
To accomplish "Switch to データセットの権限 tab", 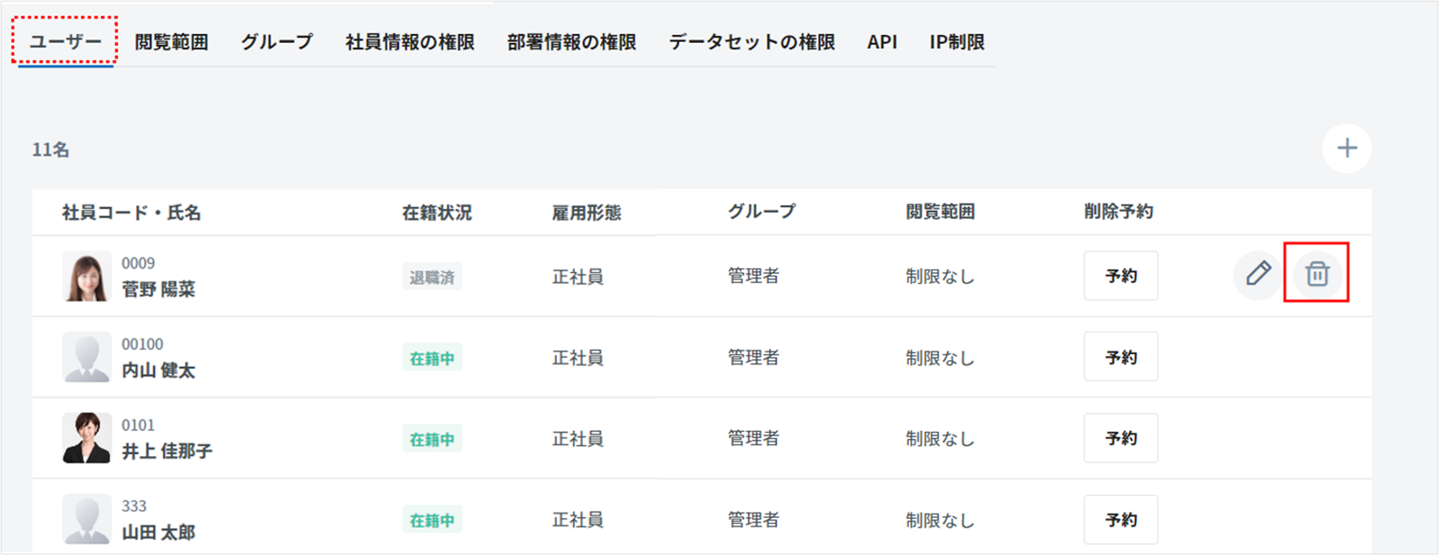I will pyautogui.click(x=752, y=42).
